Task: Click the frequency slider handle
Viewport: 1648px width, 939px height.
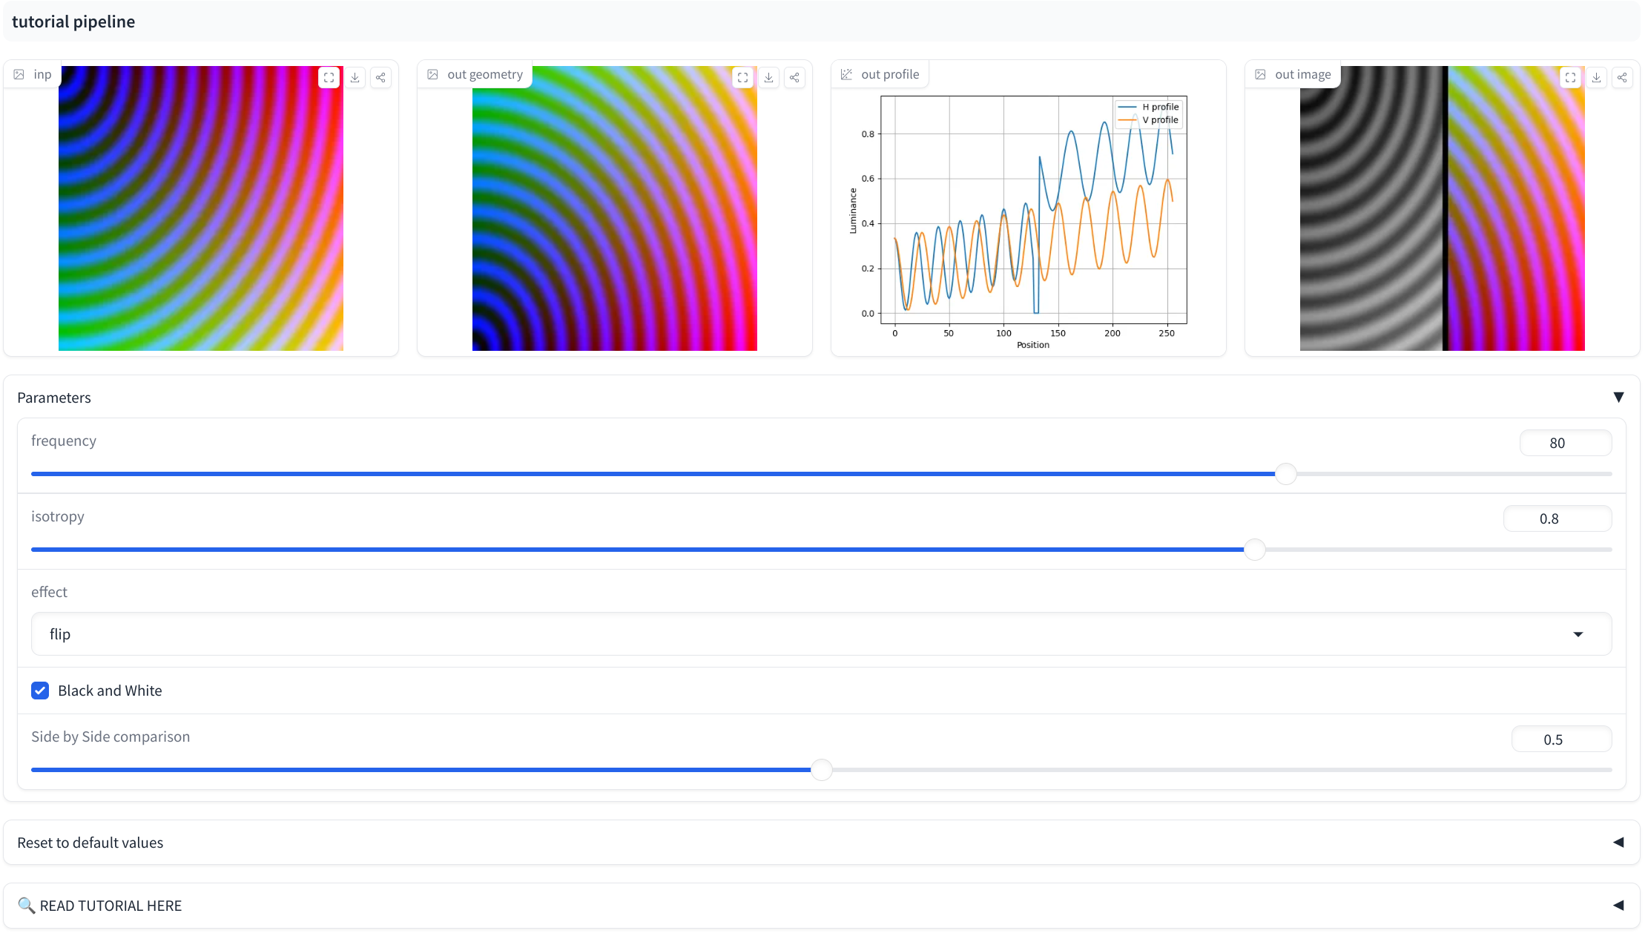Action: 1286,474
